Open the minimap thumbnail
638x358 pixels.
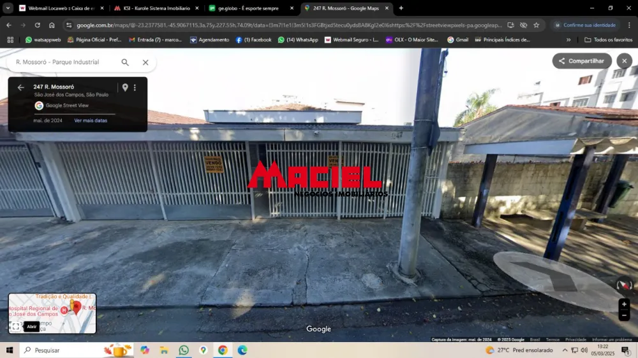[57, 311]
